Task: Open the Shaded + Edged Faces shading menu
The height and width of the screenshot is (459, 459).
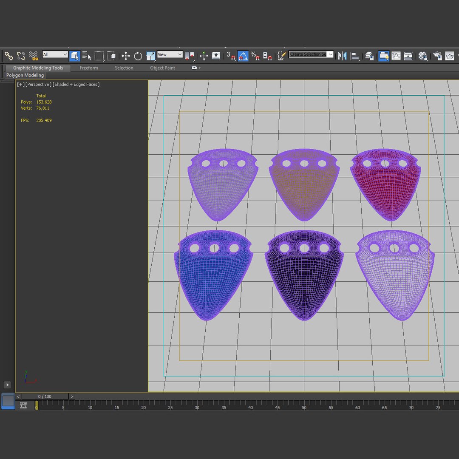Action: tap(76, 84)
